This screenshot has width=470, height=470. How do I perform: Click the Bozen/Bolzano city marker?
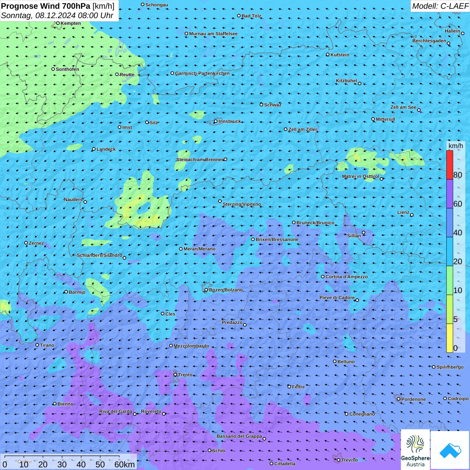pyautogui.click(x=206, y=290)
